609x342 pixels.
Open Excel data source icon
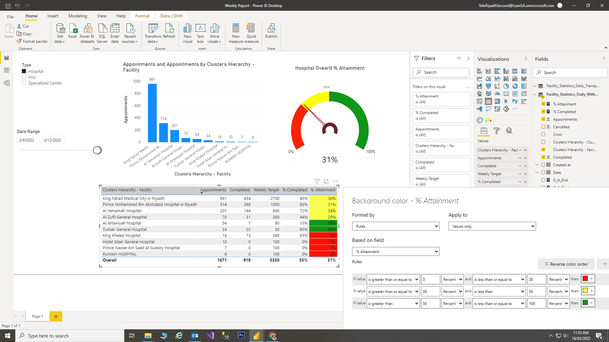point(73,31)
